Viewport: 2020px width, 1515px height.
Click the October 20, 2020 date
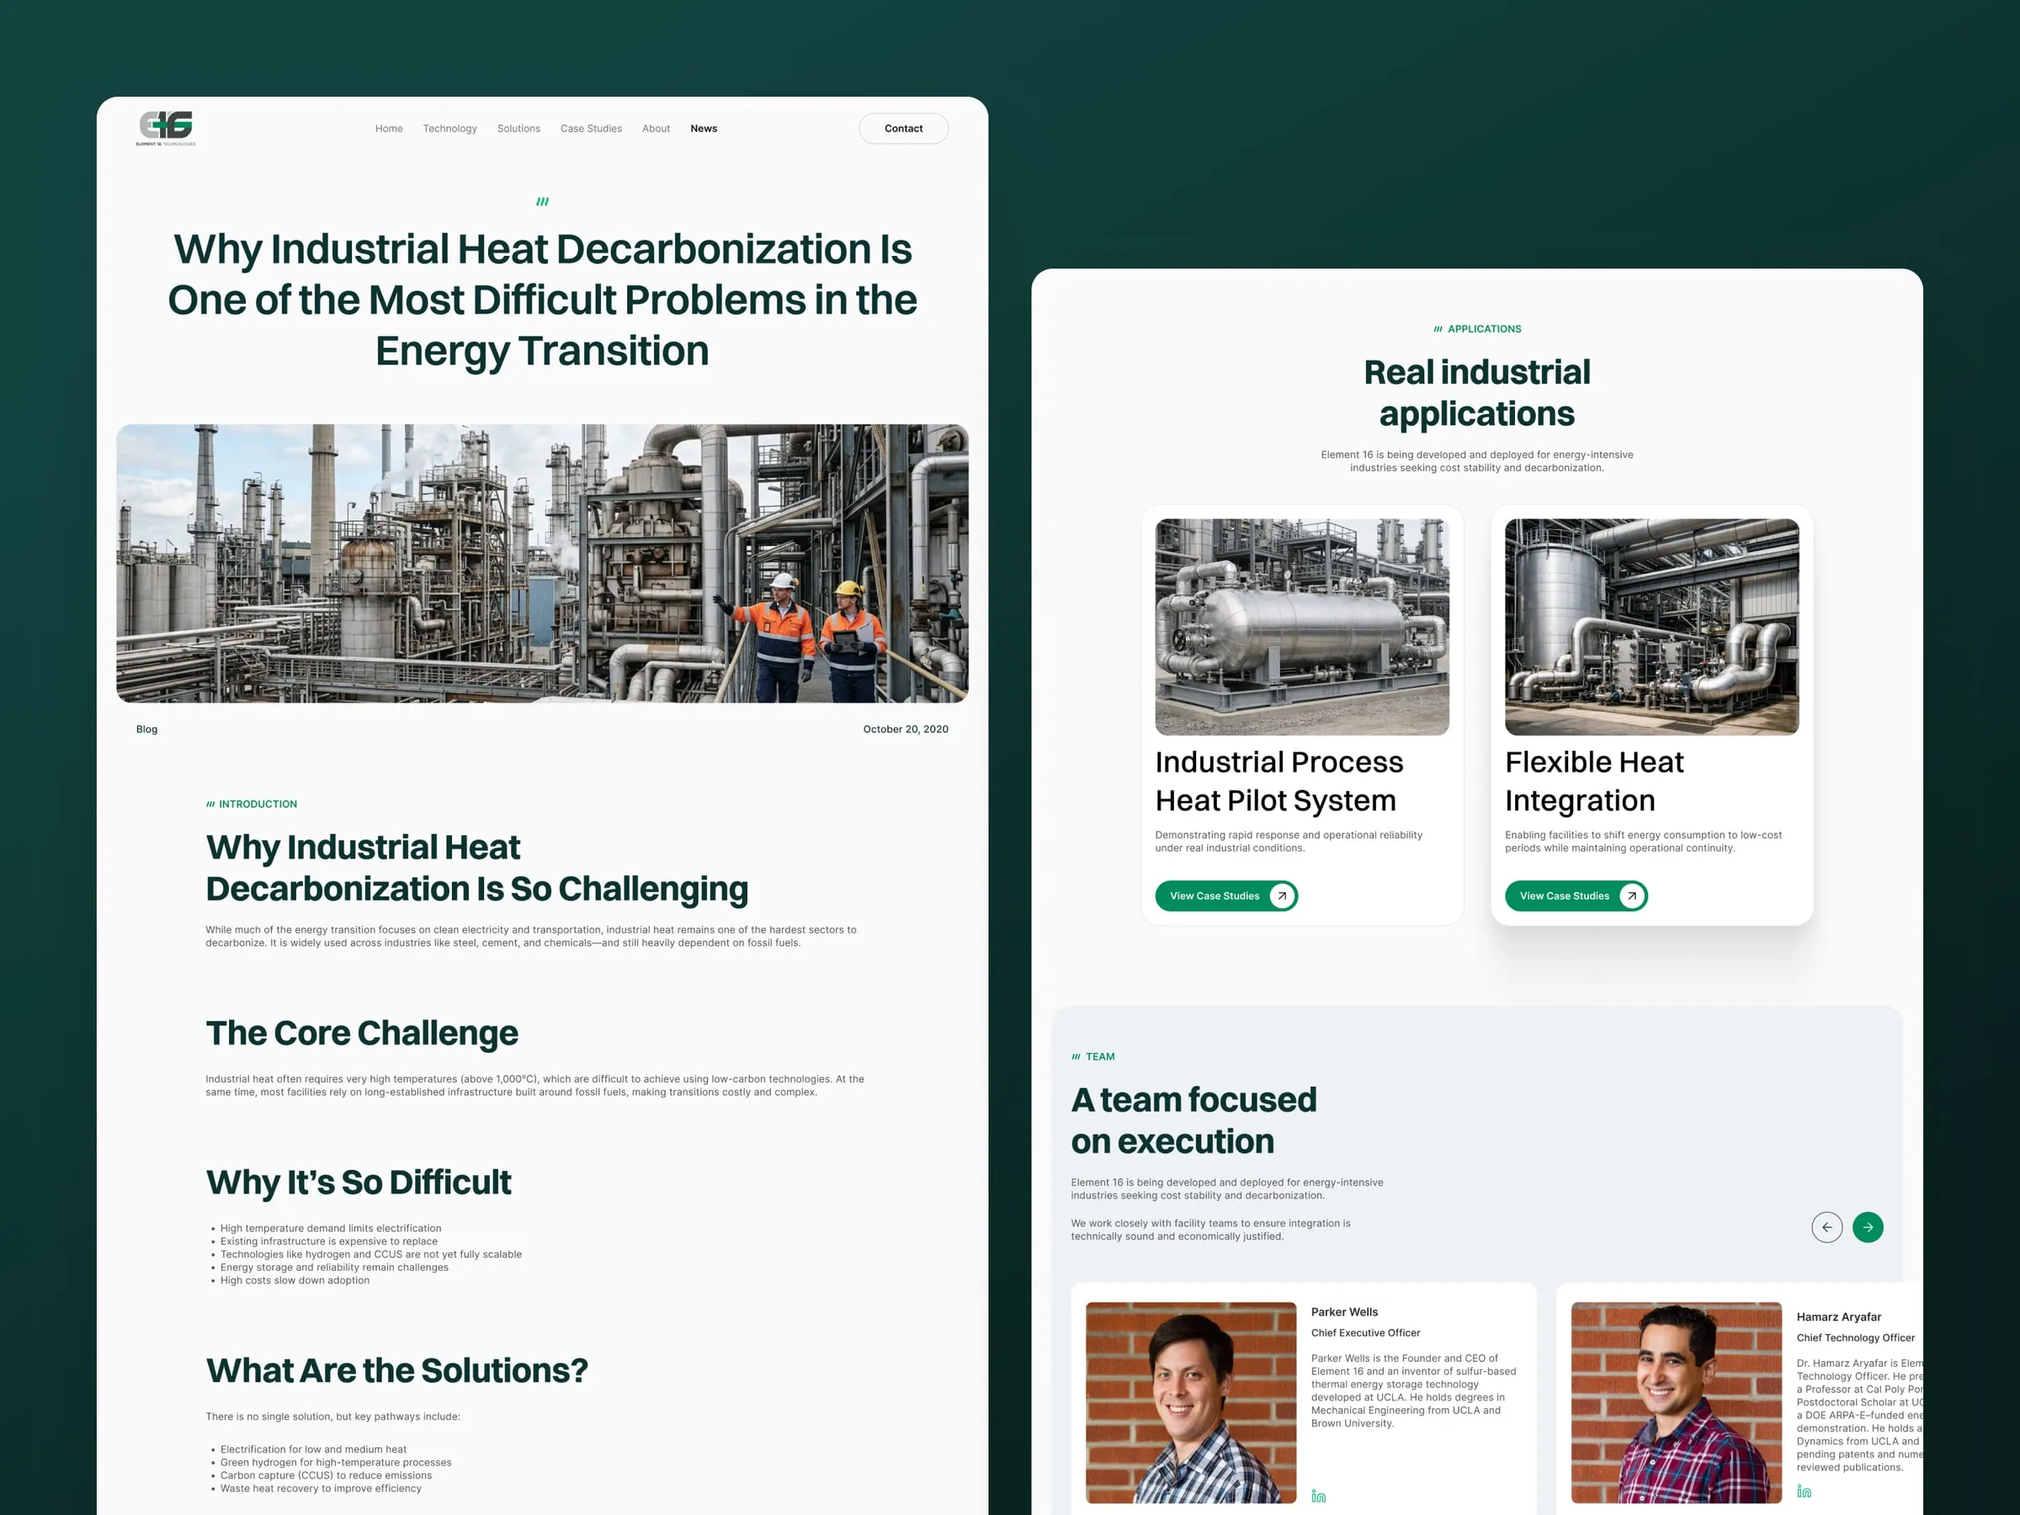point(905,729)
